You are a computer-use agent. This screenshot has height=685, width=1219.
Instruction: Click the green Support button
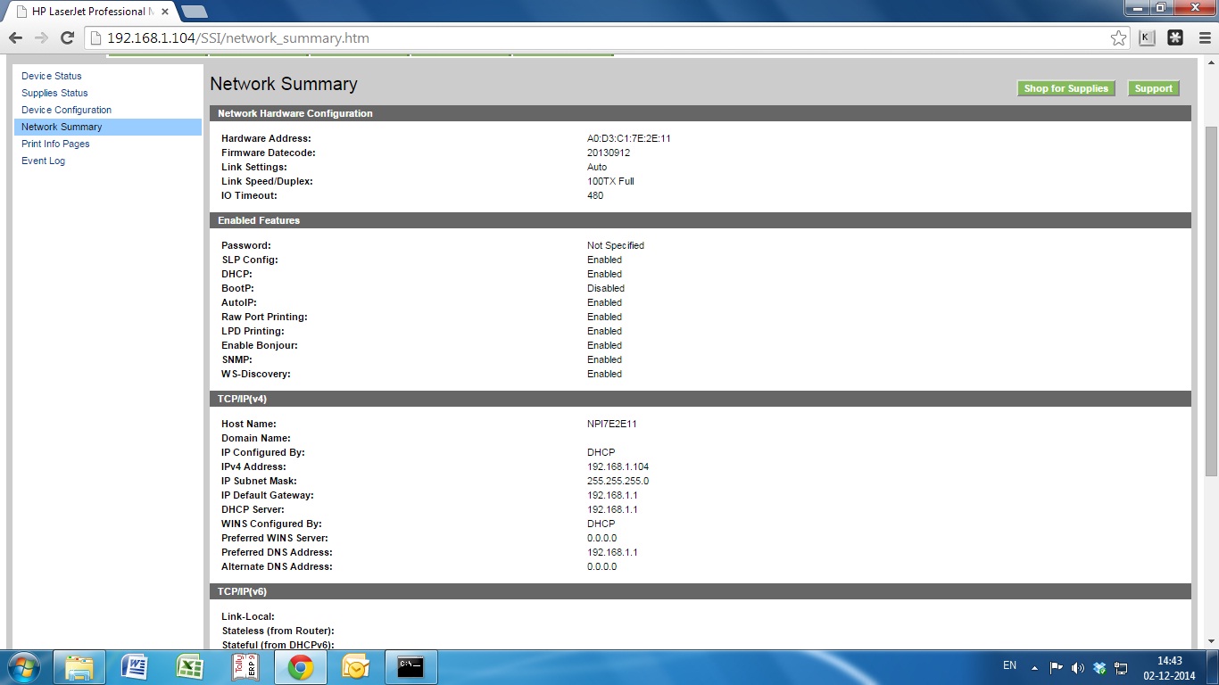click(1153, 88)
